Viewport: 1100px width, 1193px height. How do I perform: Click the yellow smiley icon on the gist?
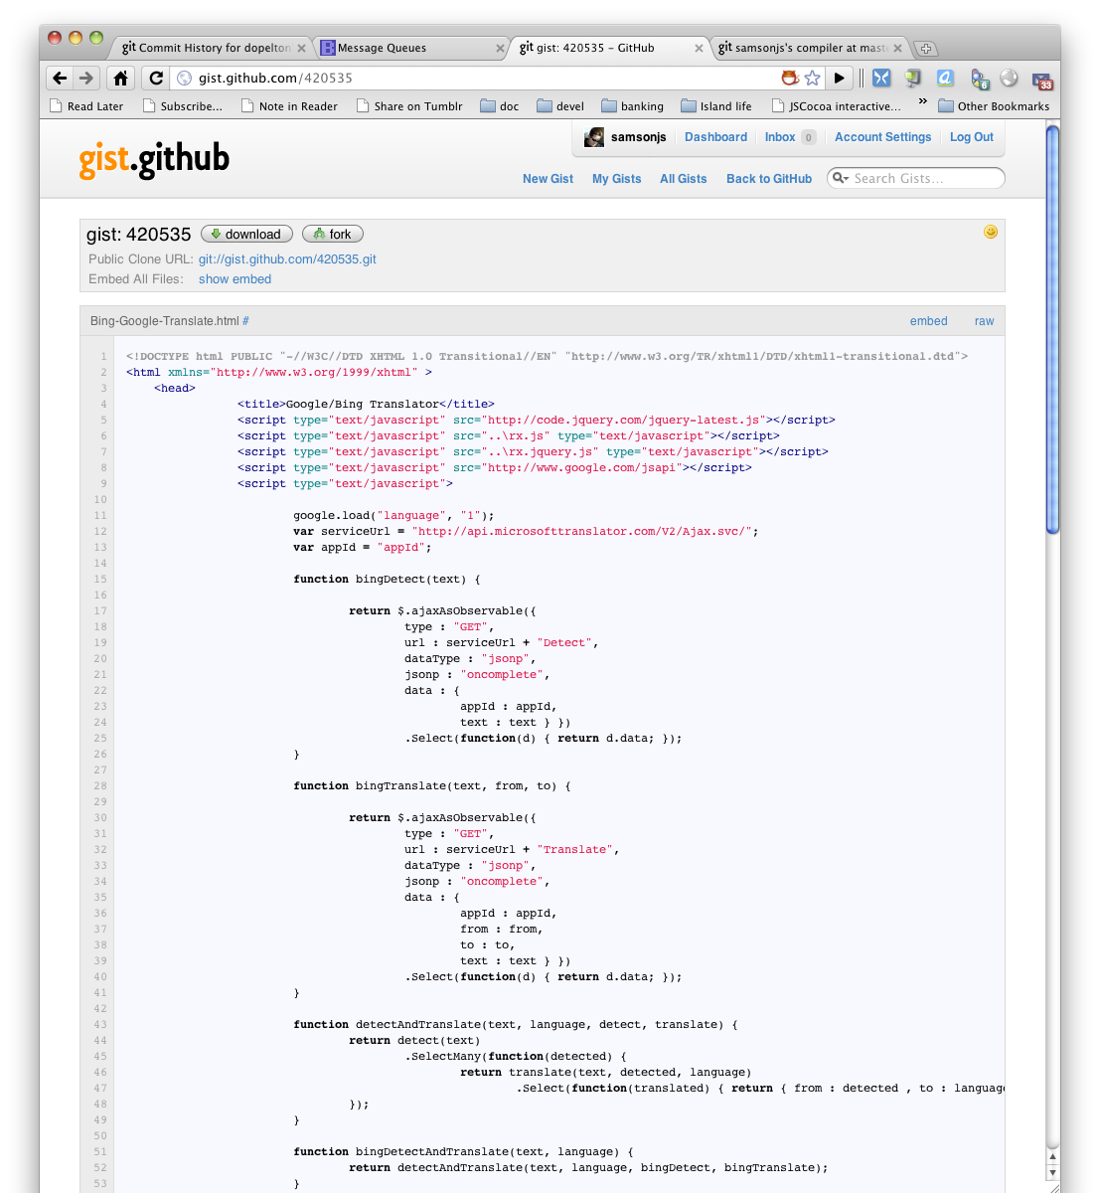pyautogui.click(x=990, y=232)
